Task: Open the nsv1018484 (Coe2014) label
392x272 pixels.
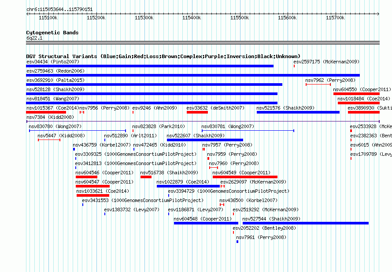Action: (364, 99)
